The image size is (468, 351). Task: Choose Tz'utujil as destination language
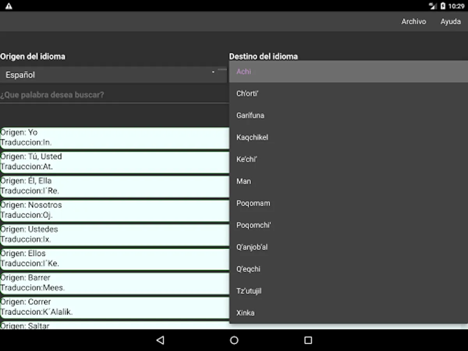tap(349, 291)
